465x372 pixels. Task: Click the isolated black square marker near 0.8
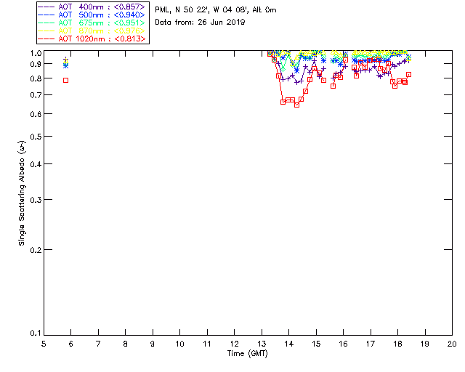(x=65, y=80)
